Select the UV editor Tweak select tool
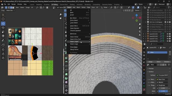Image resolution: width=172 pixels, height=96 pixels. point(3,15)
